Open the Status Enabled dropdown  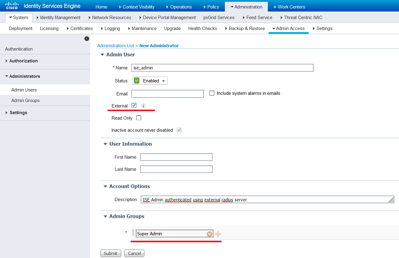point(150,81)
